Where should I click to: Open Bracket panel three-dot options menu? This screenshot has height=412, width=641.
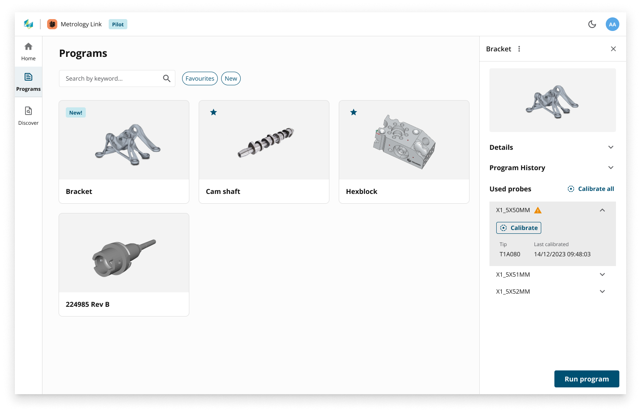pos(519,49)
